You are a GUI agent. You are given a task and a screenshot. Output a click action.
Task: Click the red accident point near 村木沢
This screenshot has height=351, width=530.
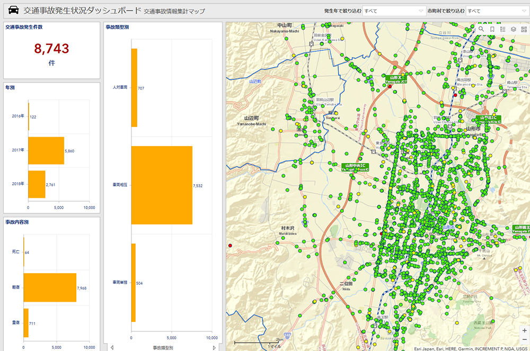(230, 246)
